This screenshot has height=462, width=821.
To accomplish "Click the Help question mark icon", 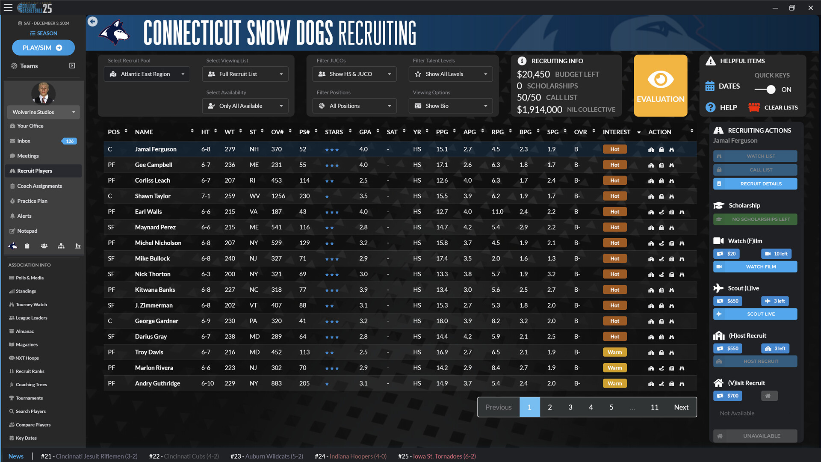I will coord(710,107).
